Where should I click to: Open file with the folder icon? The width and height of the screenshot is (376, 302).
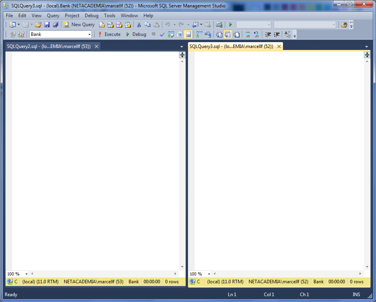coord(38,25)
